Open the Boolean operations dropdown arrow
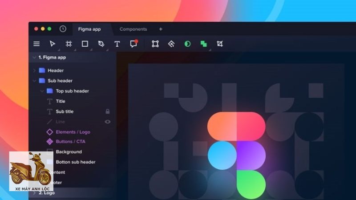Image resolution: width=356 pixels, height=200 pixels. tap(210, 50)
